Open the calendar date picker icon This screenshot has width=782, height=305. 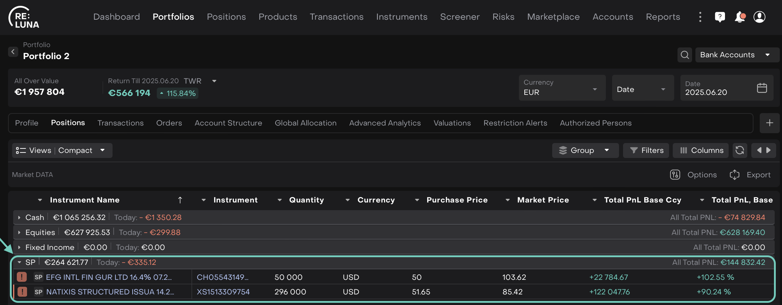click(762, 88)
